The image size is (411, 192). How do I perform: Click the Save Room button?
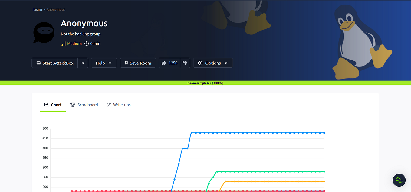138,63
